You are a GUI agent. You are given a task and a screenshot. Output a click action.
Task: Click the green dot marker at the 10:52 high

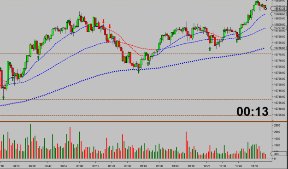point(258,2)
